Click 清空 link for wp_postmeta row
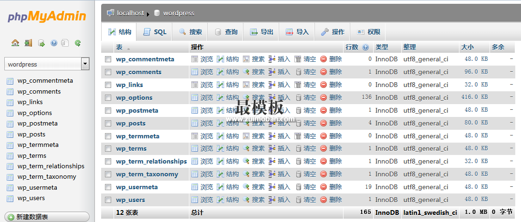 310,110
